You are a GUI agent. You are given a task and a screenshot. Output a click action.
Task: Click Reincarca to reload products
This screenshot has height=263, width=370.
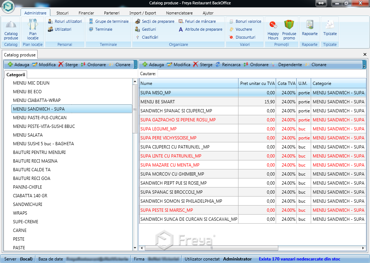click(x=228, y=65)
